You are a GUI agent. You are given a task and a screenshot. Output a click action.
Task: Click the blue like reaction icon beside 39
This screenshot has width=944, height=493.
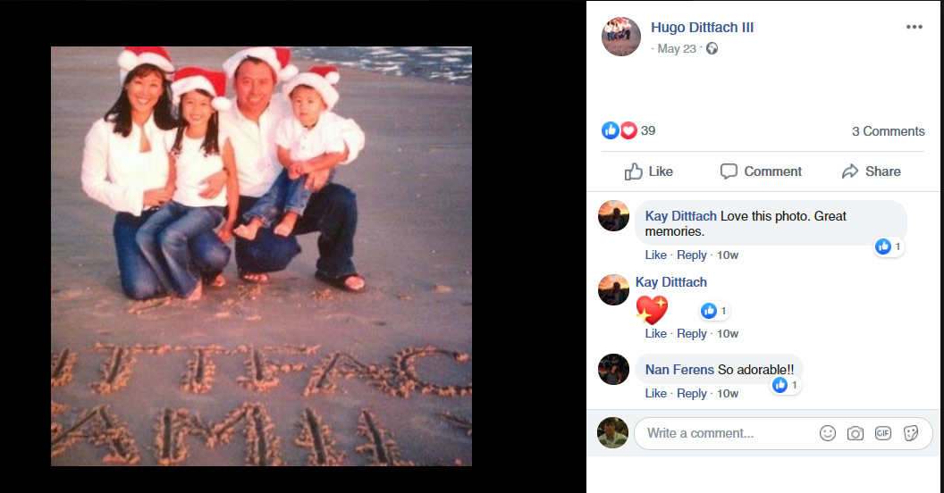pos(611,130)
